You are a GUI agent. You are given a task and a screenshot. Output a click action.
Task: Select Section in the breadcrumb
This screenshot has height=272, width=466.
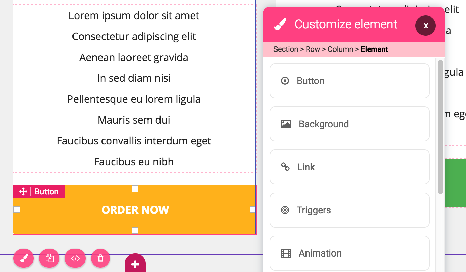[286, 49]
